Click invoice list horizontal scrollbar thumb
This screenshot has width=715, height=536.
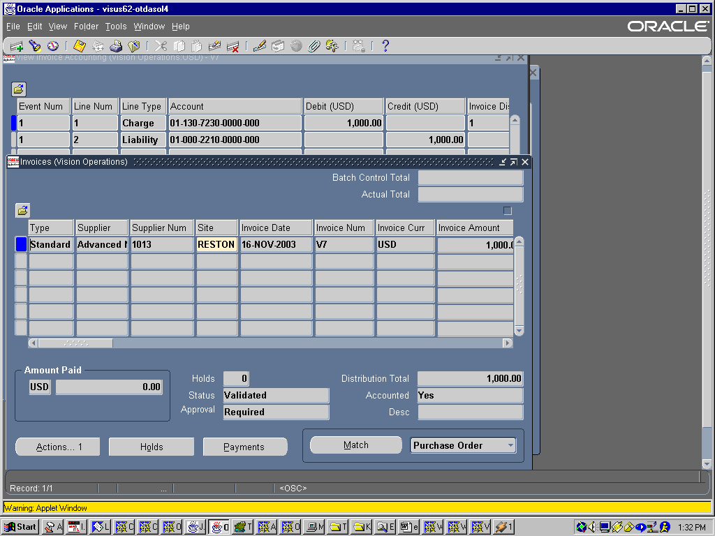click(75, 343)
